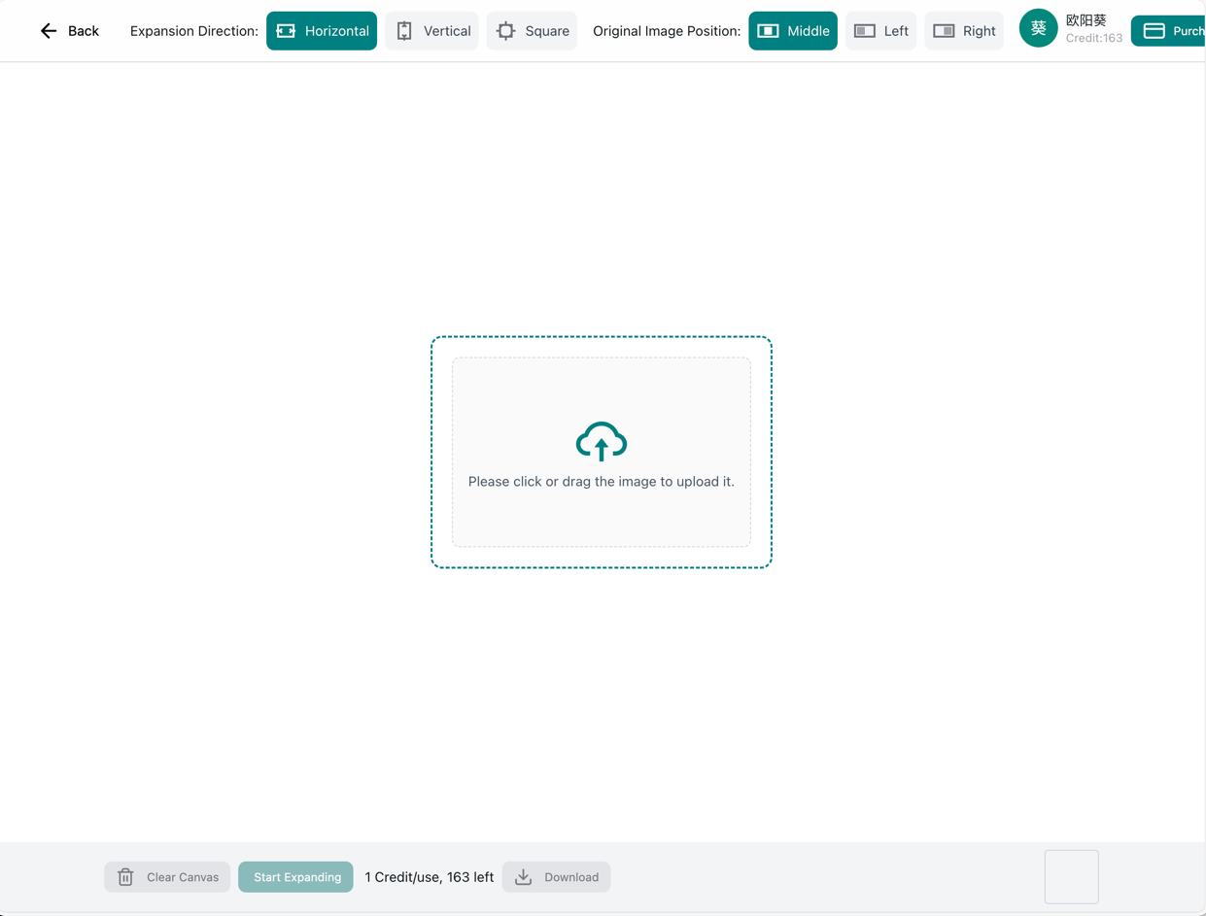
Task: Select Square expansion direction
Action: (533, 31)
